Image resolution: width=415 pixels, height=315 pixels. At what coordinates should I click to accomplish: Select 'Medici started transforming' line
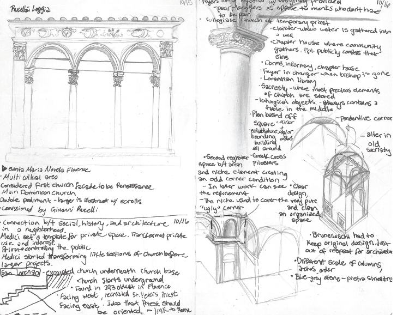point(94,256)
